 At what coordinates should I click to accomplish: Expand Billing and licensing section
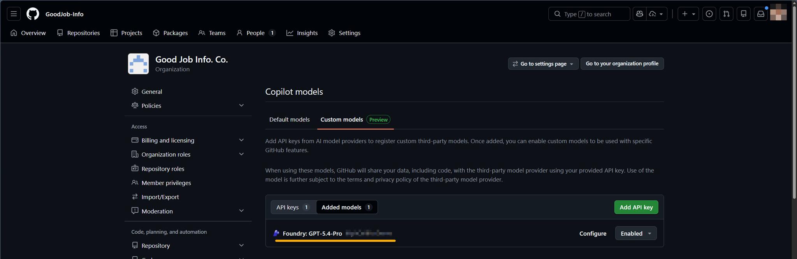coord(241,140)
